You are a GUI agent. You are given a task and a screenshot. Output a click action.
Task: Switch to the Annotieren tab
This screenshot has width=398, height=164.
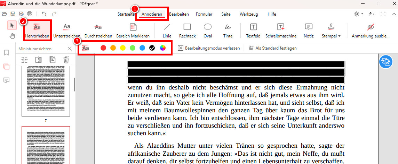coord(152,14)
